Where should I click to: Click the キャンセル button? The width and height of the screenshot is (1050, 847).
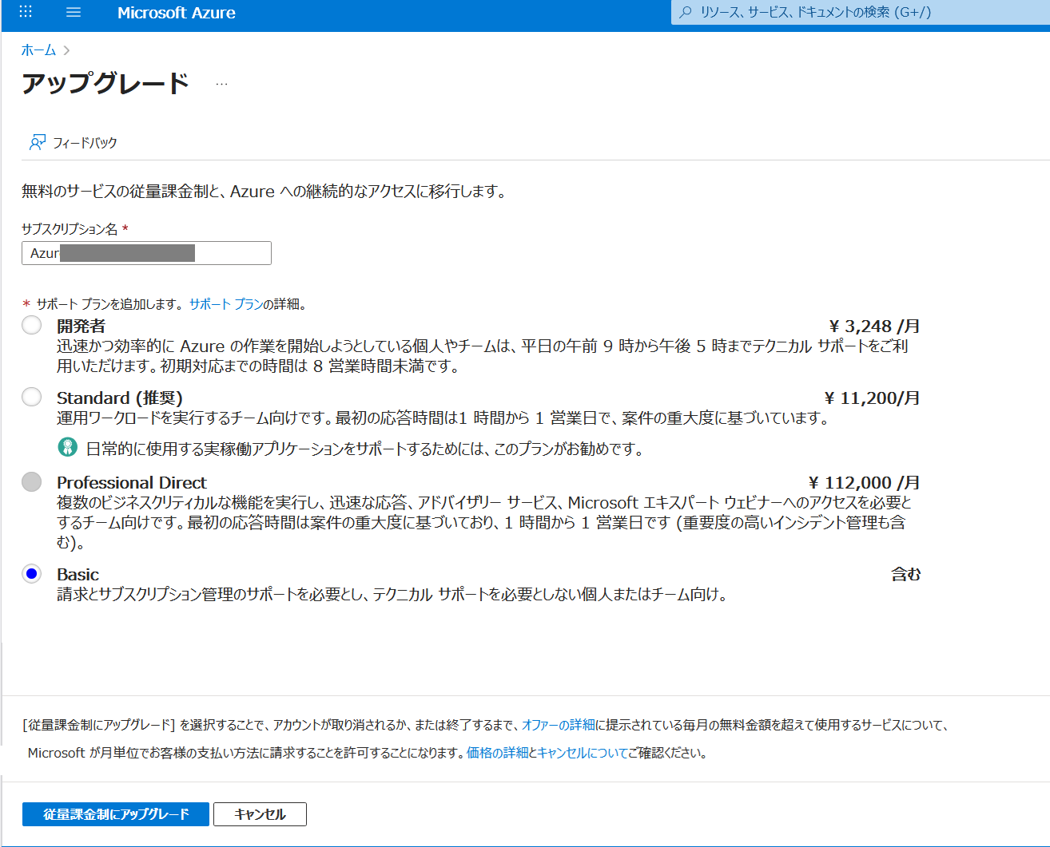(260, 814)
